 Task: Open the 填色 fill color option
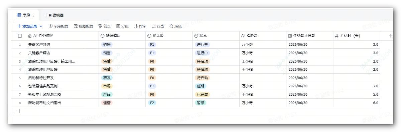tap(175, 26)
